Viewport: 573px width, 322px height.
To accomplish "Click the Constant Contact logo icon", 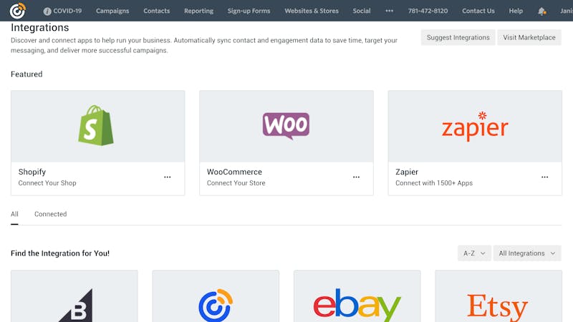I will click(x=17, y=11).
